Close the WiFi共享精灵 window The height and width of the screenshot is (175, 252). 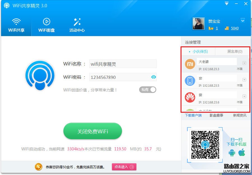point(246,4)
